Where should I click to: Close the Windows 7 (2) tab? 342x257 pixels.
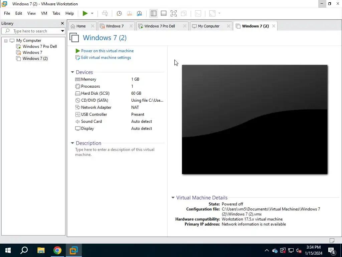[274, 26]
